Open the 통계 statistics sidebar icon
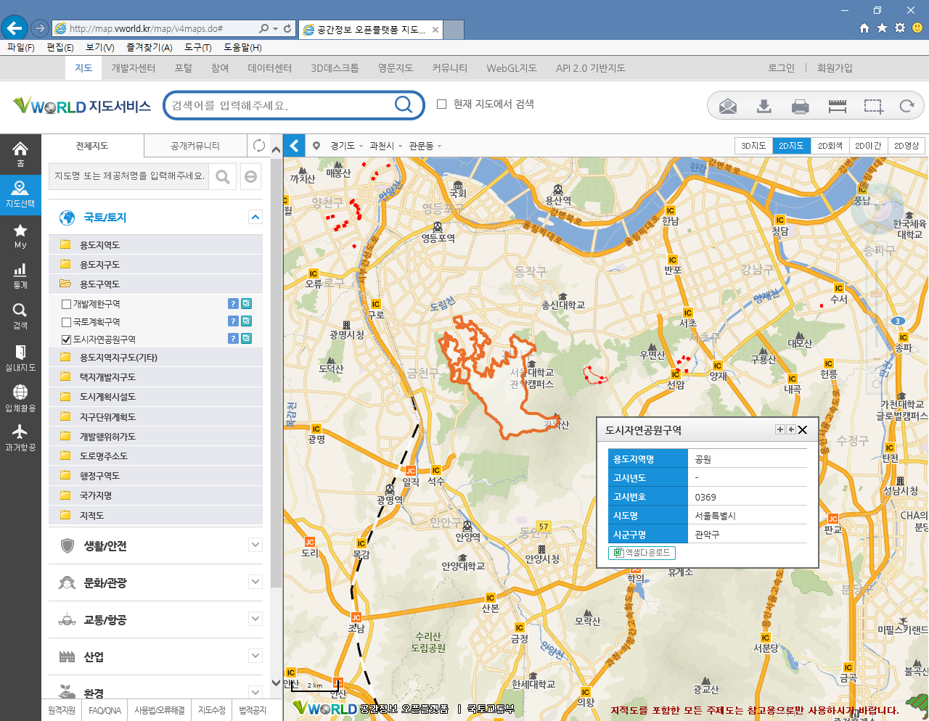This screenshot has width=929, height=721. point(20,276)
